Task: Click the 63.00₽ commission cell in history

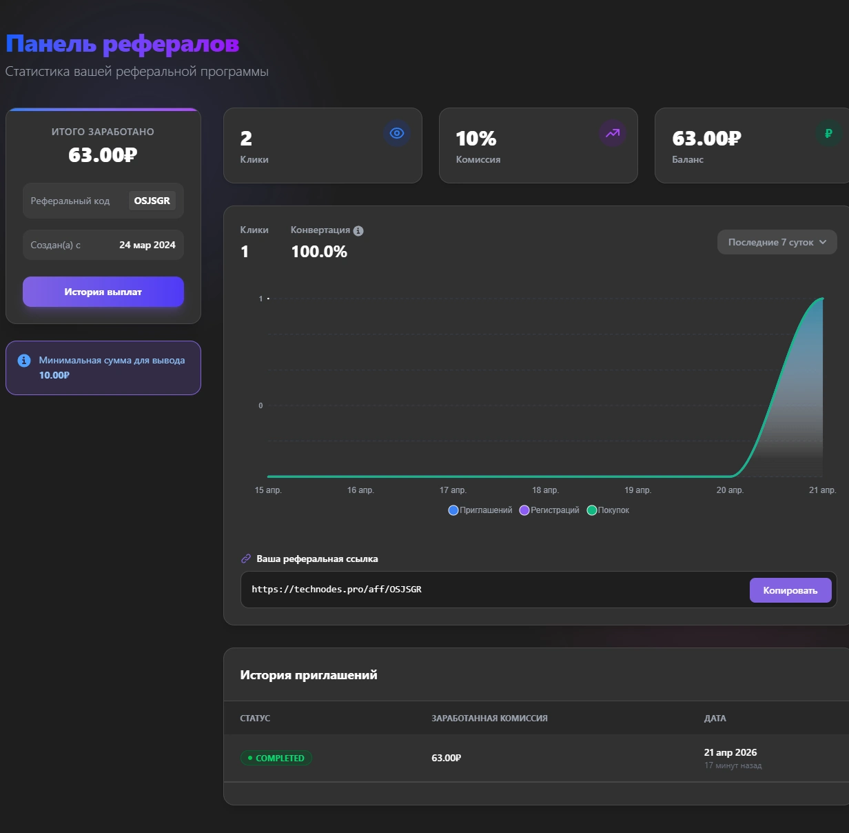Action: point(447,758)
